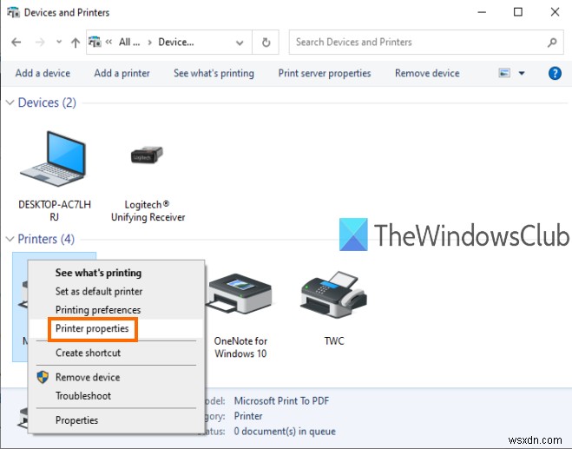
Task: Close the Devices and Printers window
Action: click(555, 12)
